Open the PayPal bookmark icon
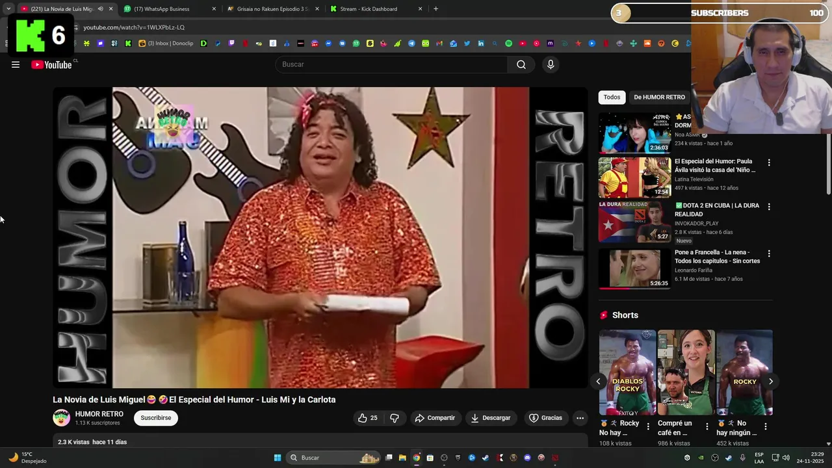This screenshot has height=468, width=832. pos(217,44)
